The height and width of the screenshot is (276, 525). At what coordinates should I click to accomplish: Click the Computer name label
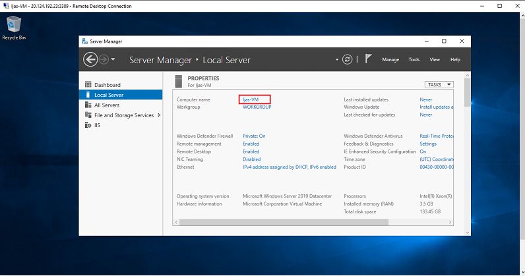[x=193, y=99]
